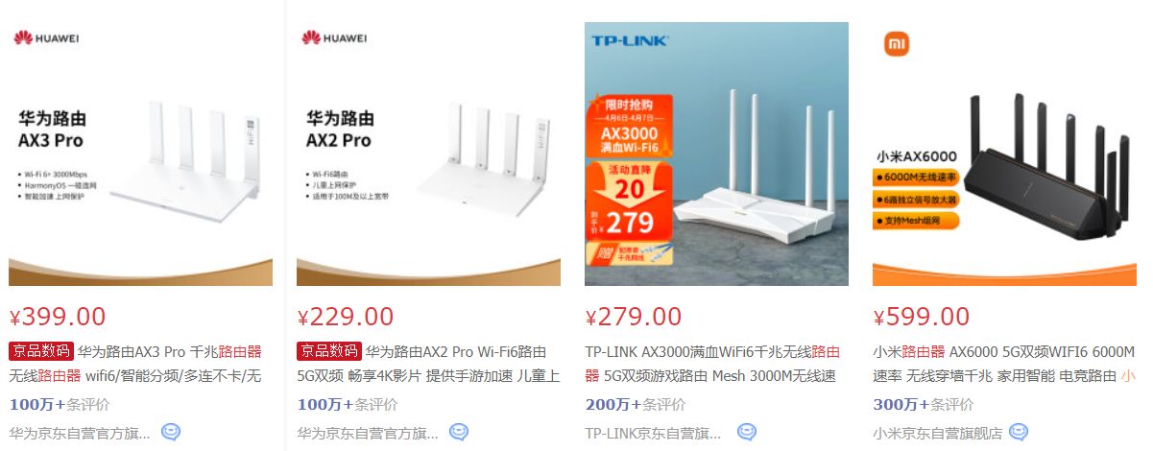
Task: View Xiaomi AX6000 router product image
Action: [1004, 154]
